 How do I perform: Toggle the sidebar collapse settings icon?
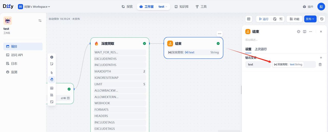pos(40,20)
